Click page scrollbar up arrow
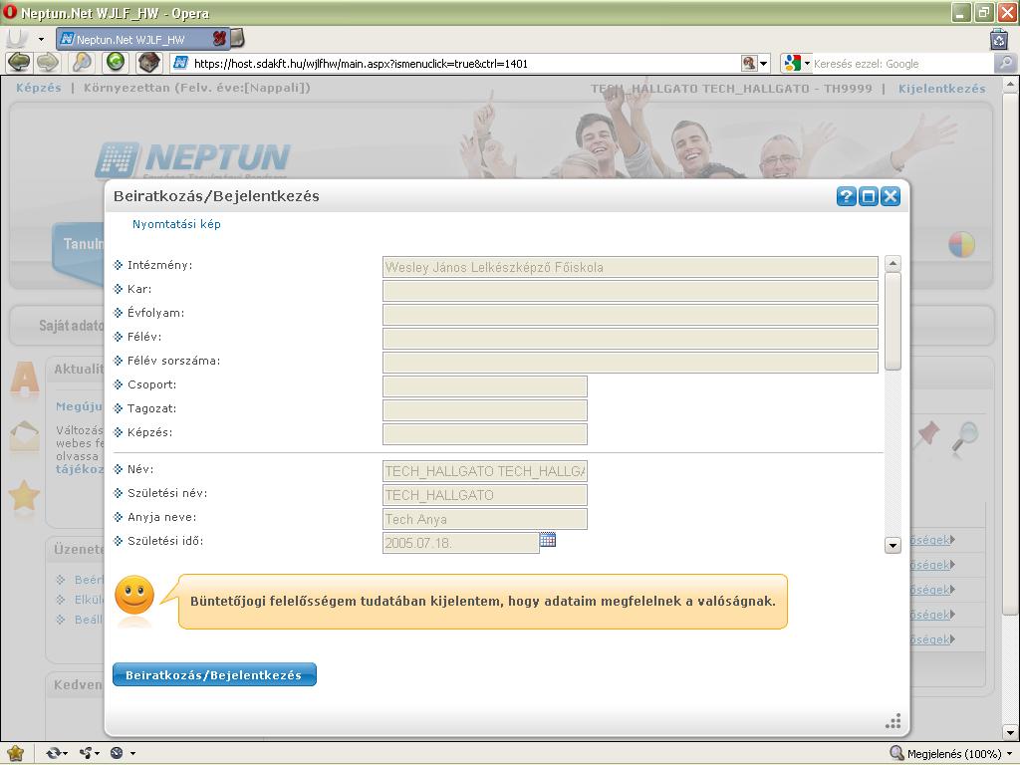 1010,84
